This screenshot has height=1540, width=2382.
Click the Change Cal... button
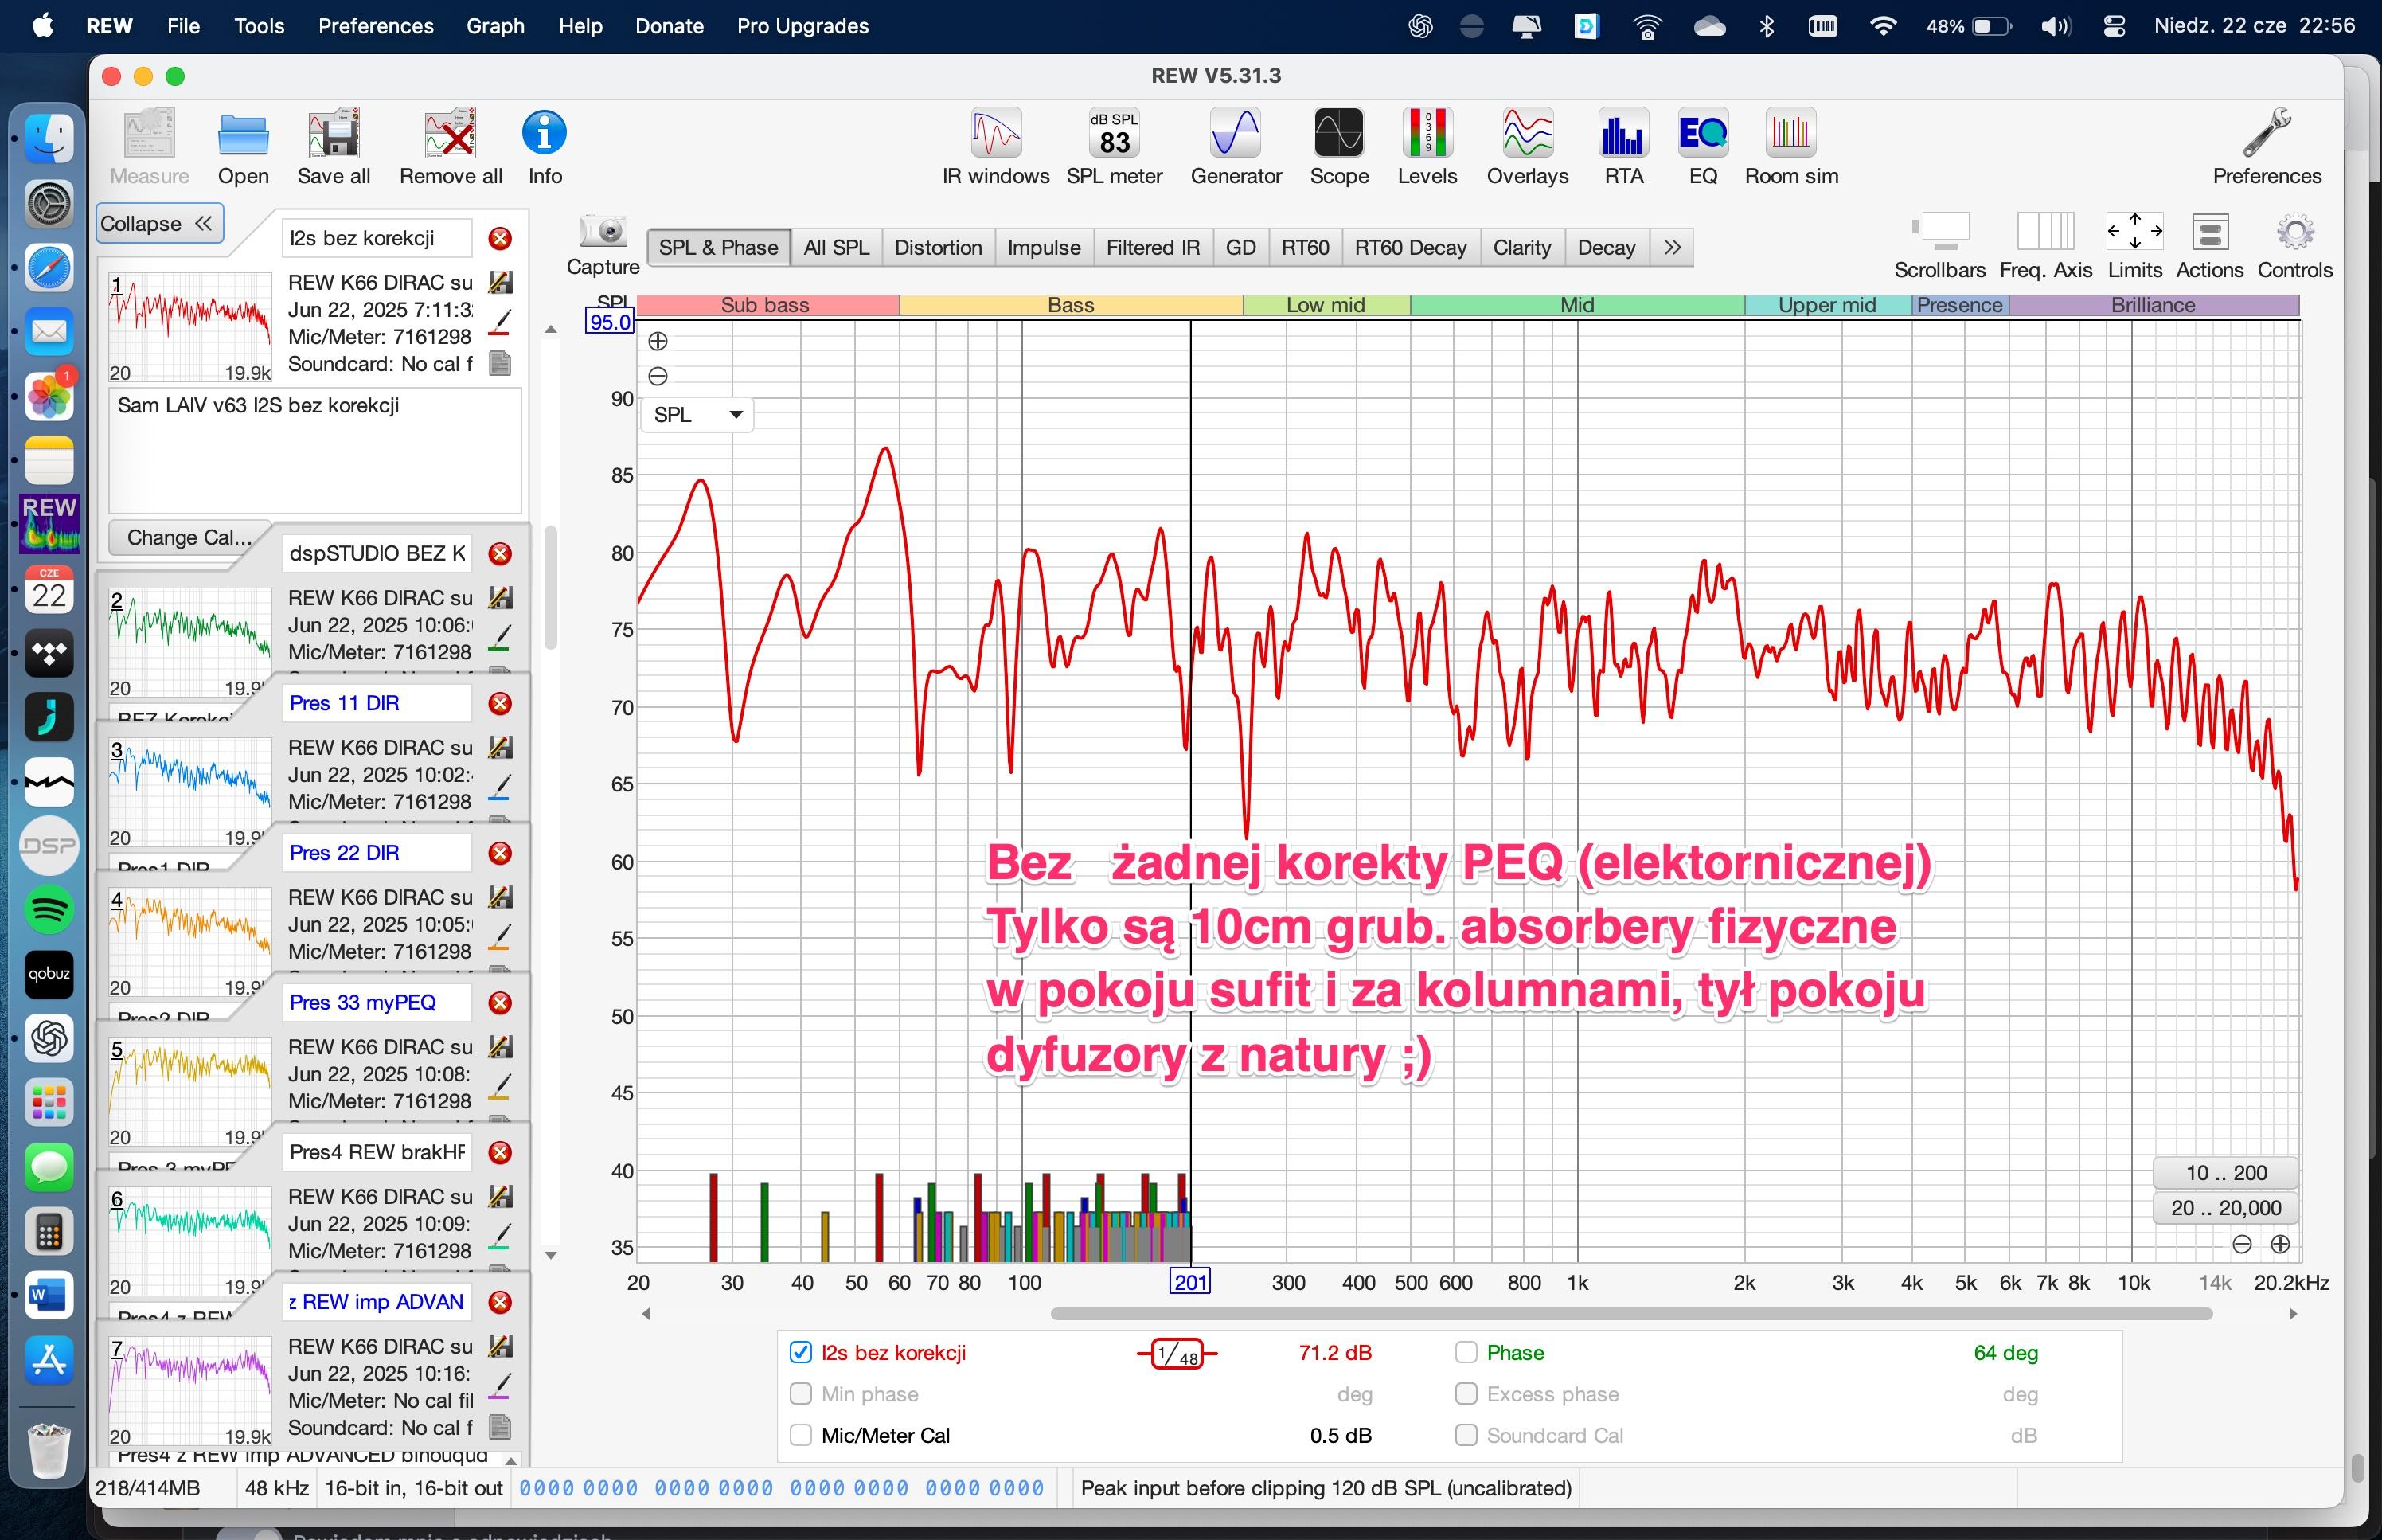(188, 538)
